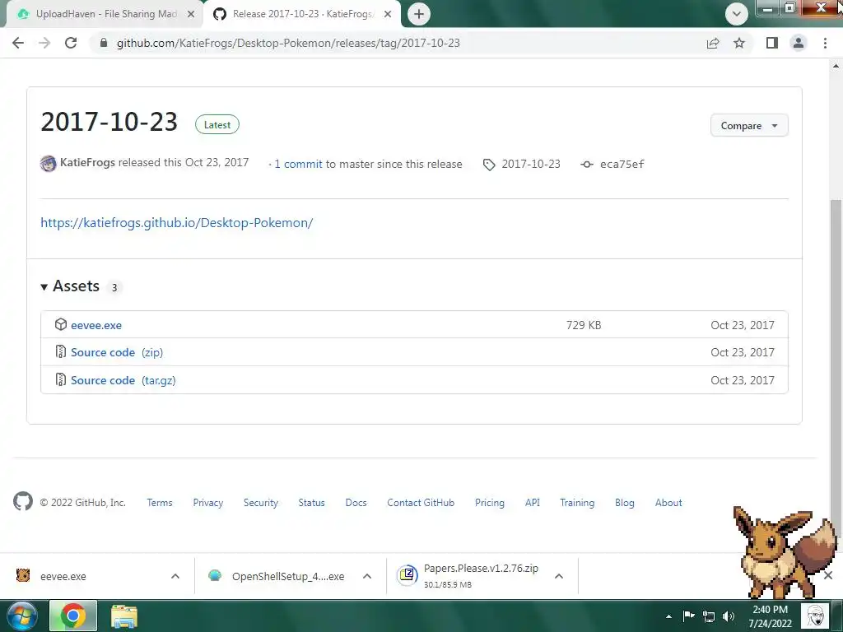Screen dimensions: 843x632
Task: Reload the GitHub release page
Action: point(71,43)
